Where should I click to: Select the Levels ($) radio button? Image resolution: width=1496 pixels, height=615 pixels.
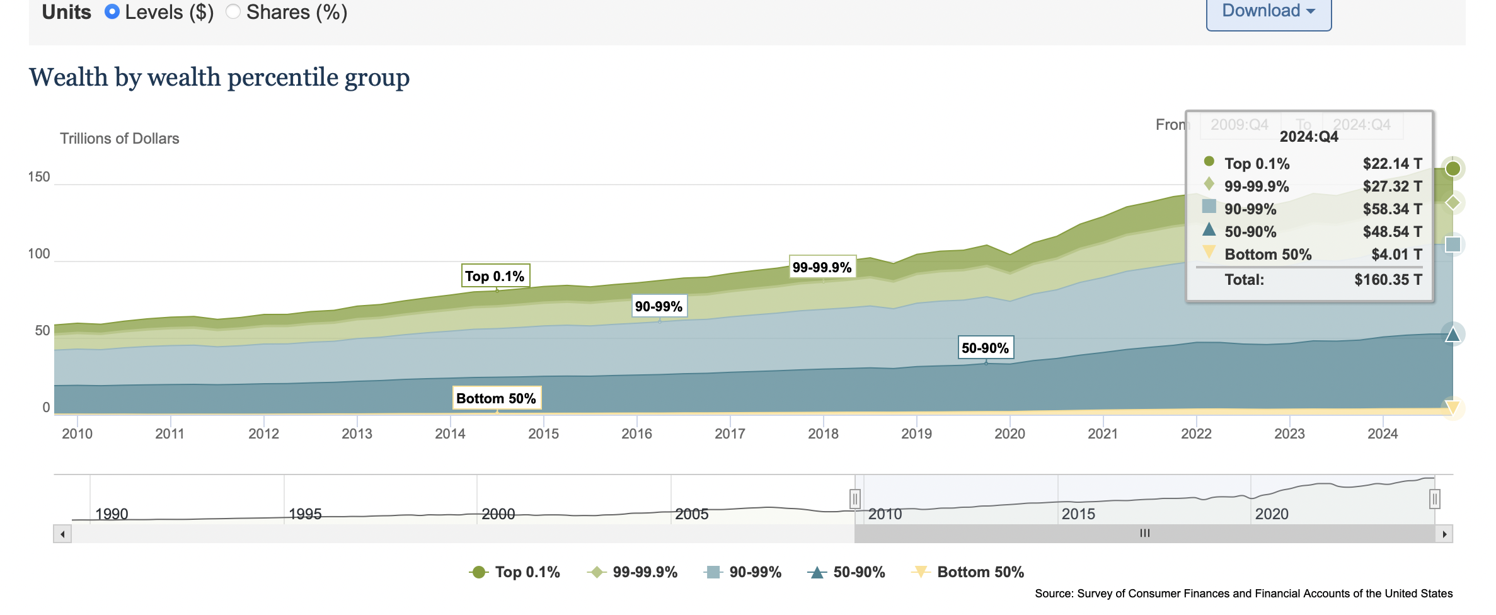pyautogui.click(x=112, y=12)
